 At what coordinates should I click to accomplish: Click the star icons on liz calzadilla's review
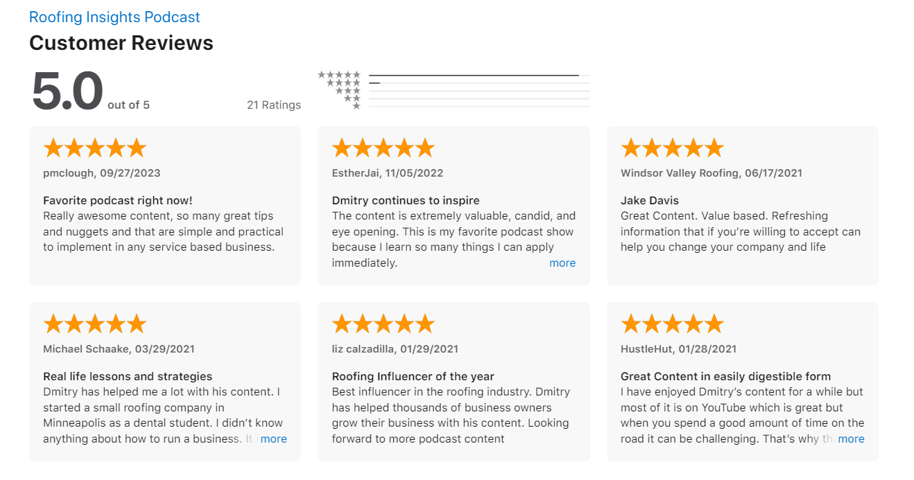(x=383, y=323)
